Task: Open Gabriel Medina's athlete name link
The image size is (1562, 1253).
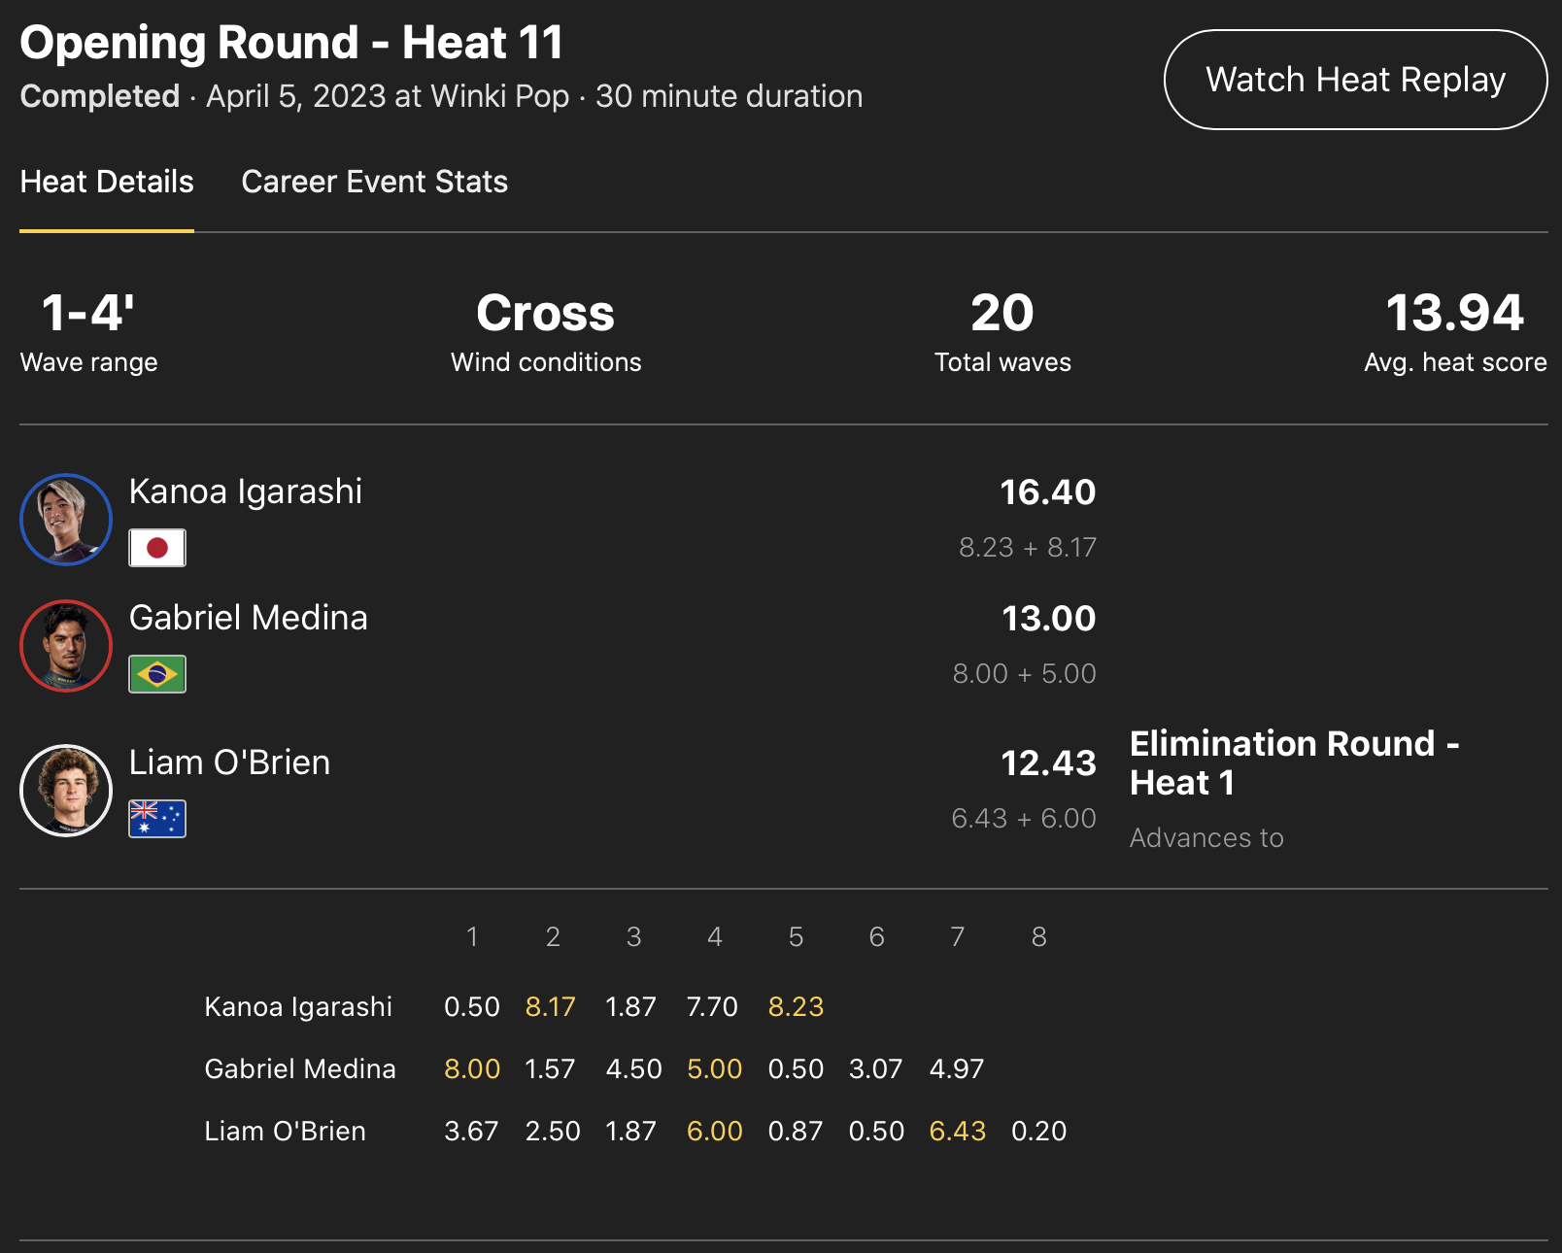Action: (249, 618)
